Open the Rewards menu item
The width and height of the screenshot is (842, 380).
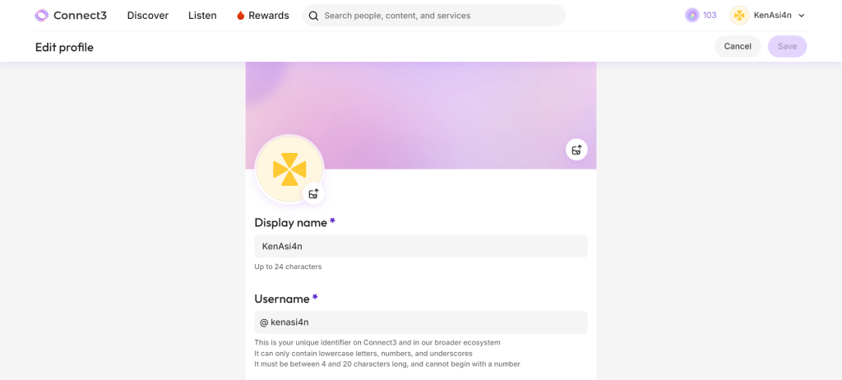(x=268, y=16)
